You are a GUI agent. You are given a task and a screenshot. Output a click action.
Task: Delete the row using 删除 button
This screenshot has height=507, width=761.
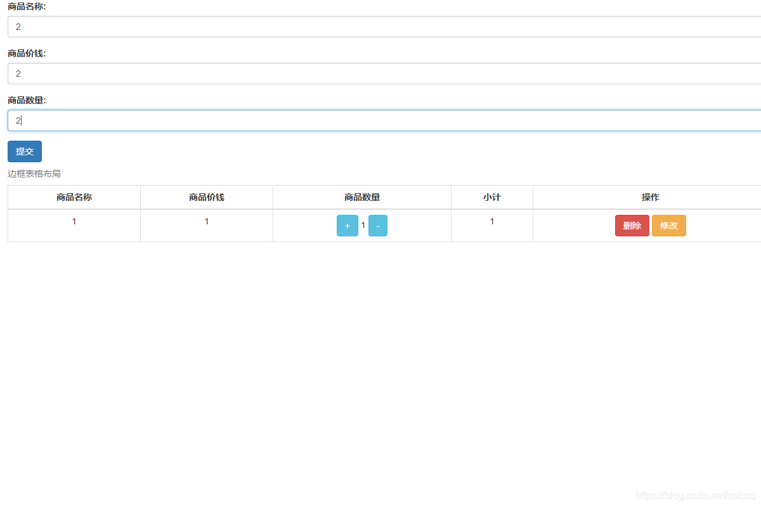pyautogui.click(x=632, y=226)
